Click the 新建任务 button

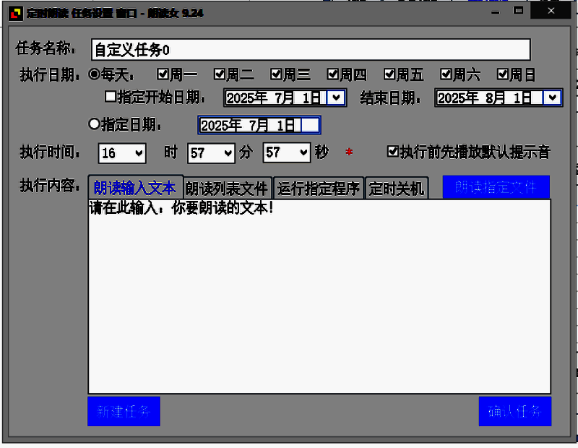pos(124,411)
